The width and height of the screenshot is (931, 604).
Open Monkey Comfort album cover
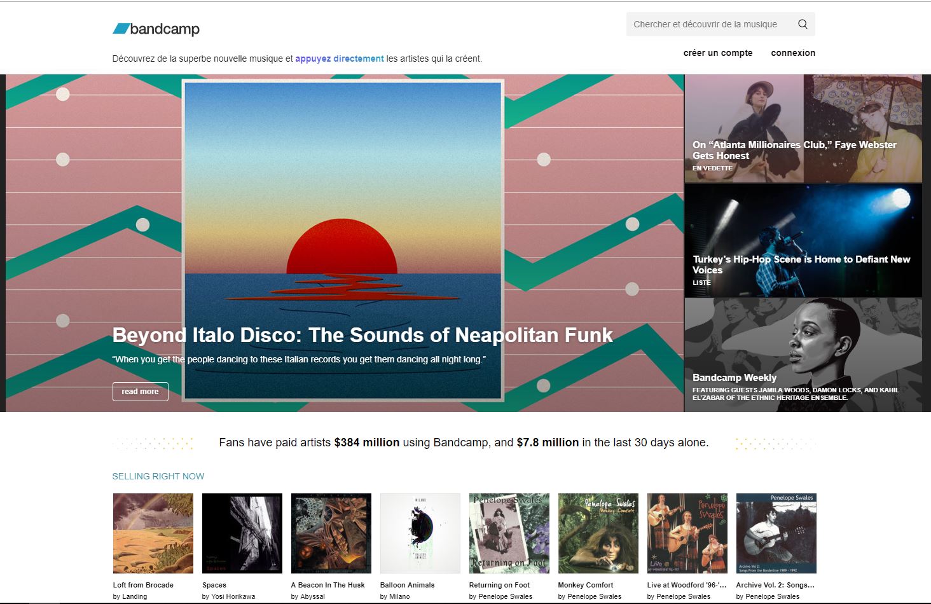pos(598,533)
